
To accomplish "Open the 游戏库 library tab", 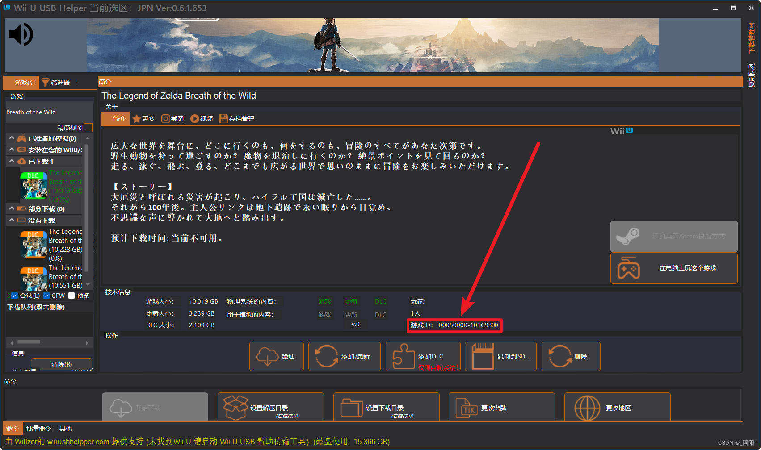I will (21, 83).
